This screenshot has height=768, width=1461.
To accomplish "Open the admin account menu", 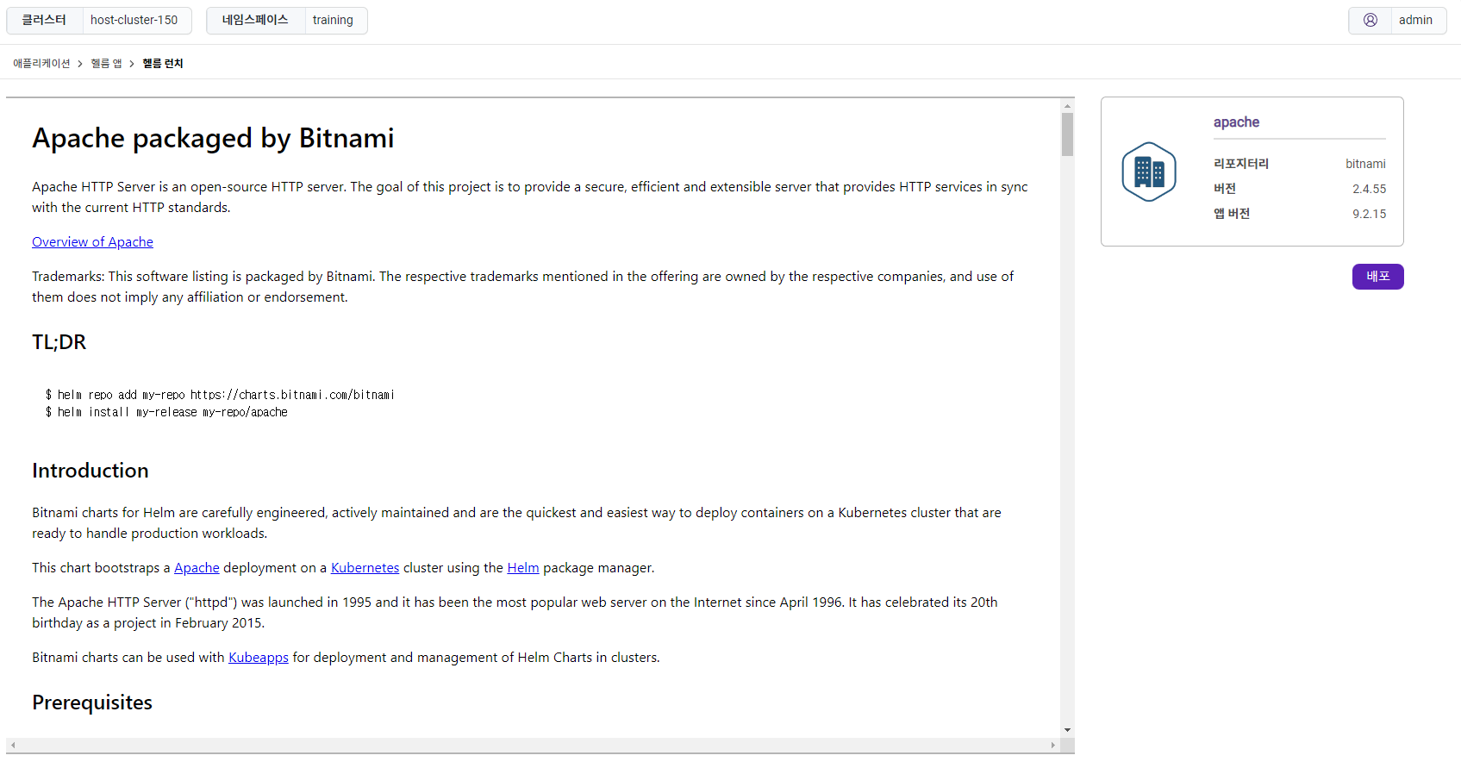I will pos(1397,20).
